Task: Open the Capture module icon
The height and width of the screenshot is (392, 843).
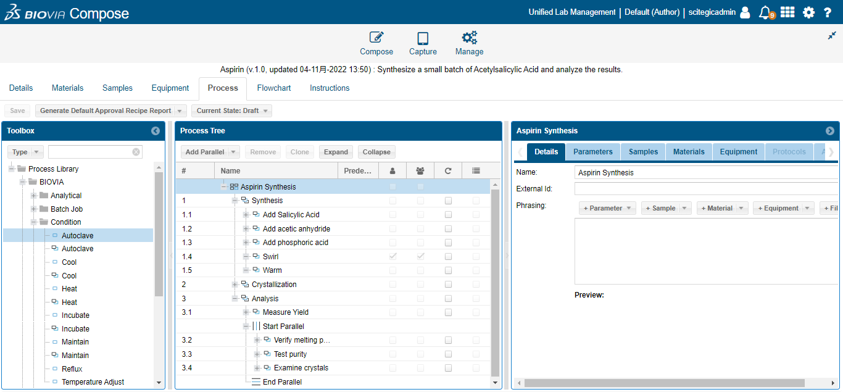Action: click(423, 38)
